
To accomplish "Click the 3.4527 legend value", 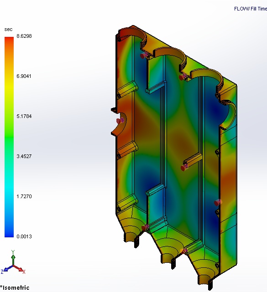I will tap(24, 156).
